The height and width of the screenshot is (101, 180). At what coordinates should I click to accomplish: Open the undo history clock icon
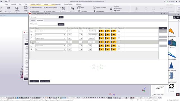click(x=9, y=1)
